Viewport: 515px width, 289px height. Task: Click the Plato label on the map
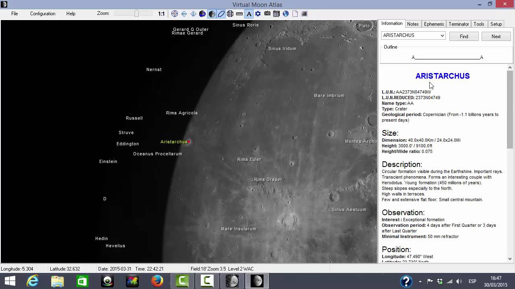pyautogui.click(x=364, y=26)
